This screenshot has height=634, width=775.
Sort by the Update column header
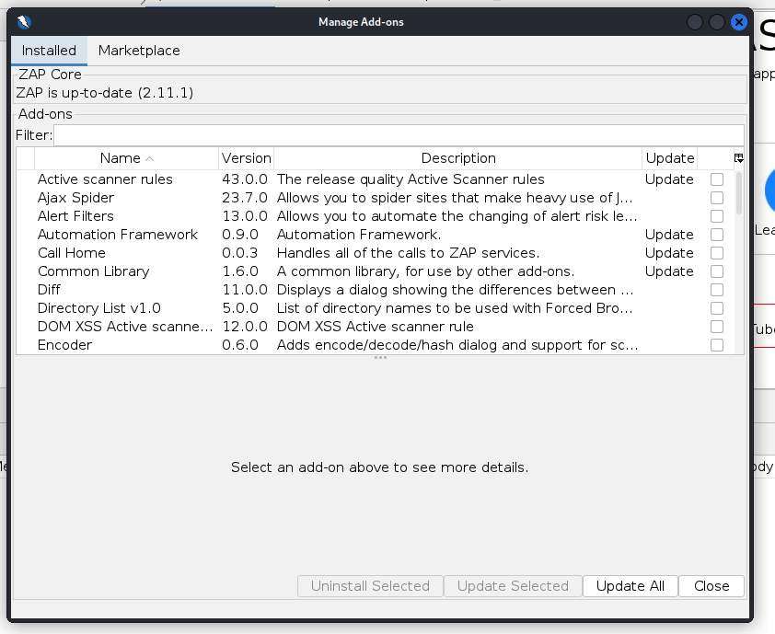pyautogui.click(x=670, y=158)
